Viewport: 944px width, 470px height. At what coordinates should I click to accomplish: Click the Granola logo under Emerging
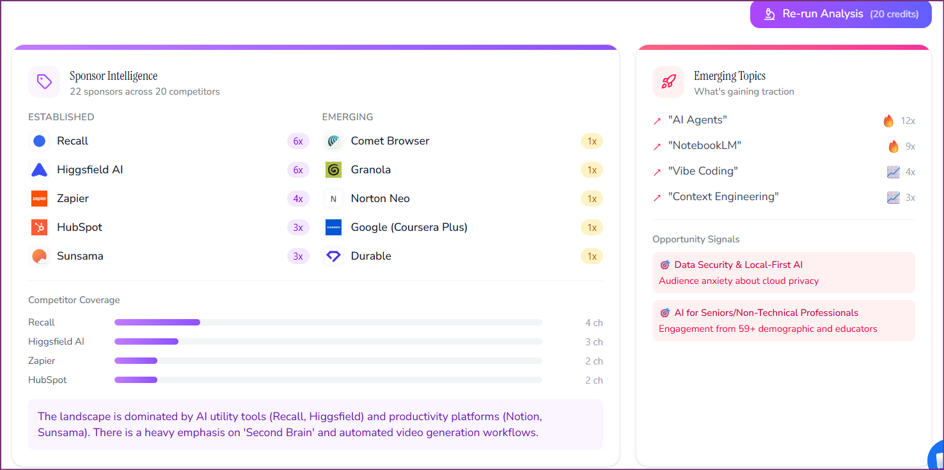[x=333, y=169]
